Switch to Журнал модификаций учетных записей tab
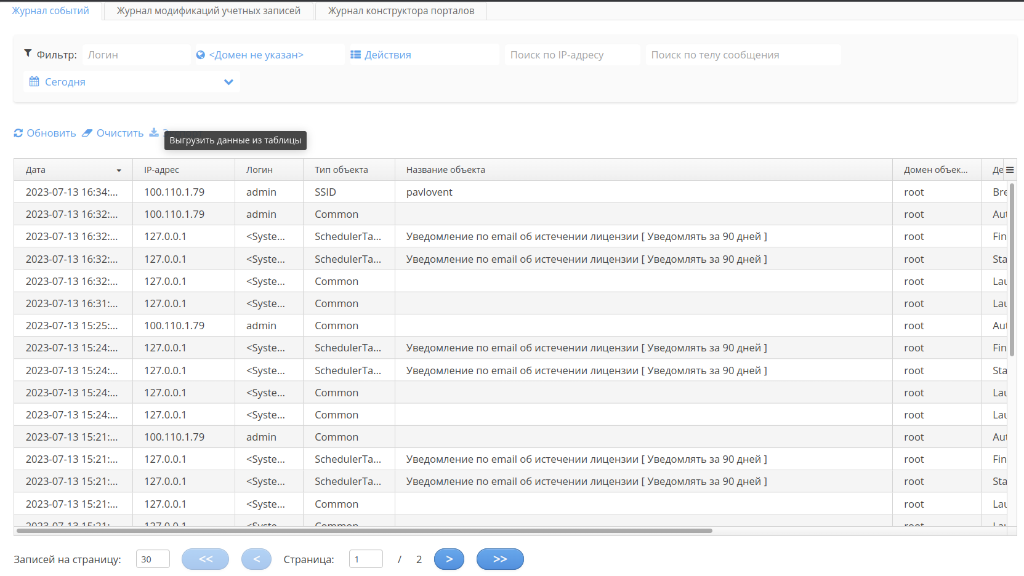The height and width of the screenshot is (576, 1024). pyautogui.click(x=208, y=10)
